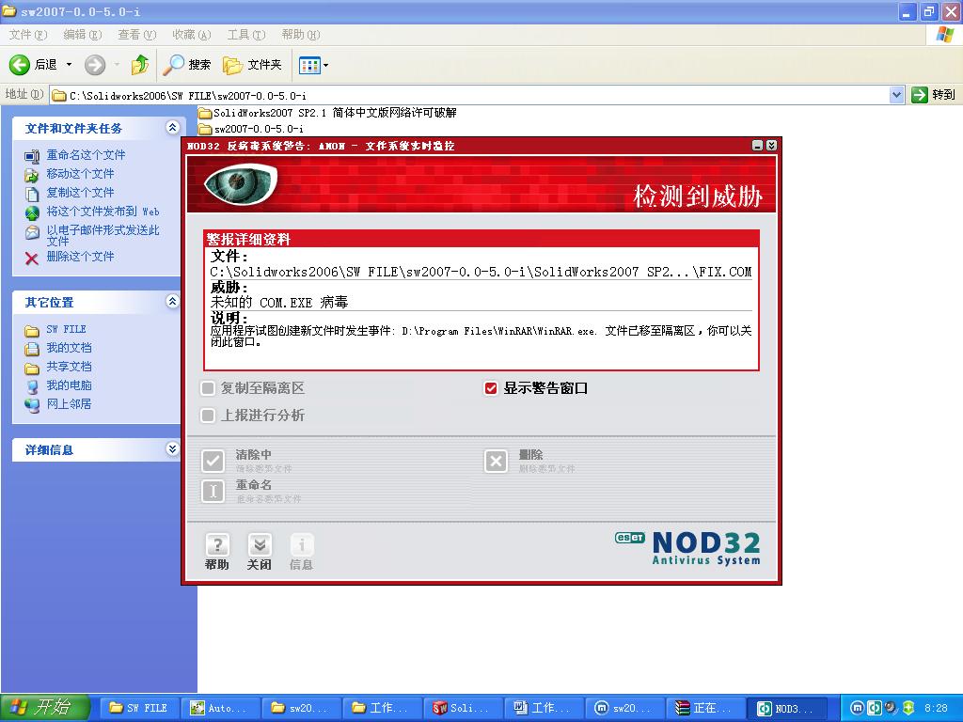The image size is (963, 722).
Task: Click 以电子邮件形式发送此文件 link
Action: (103, 235)
